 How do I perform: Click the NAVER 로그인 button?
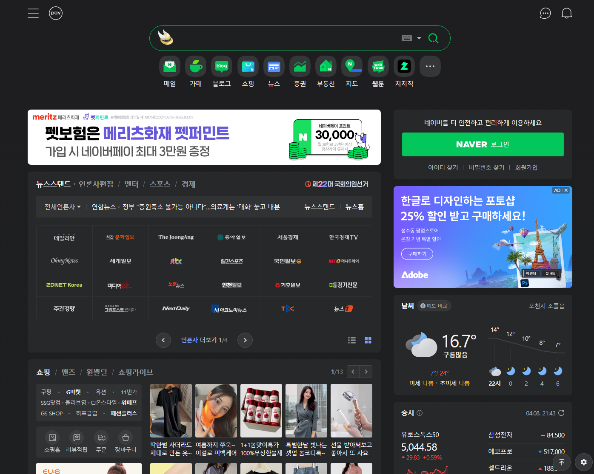click(x=483, y=144)
